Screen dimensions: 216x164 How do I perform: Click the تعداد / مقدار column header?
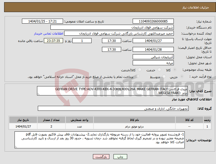coord(51,120)
